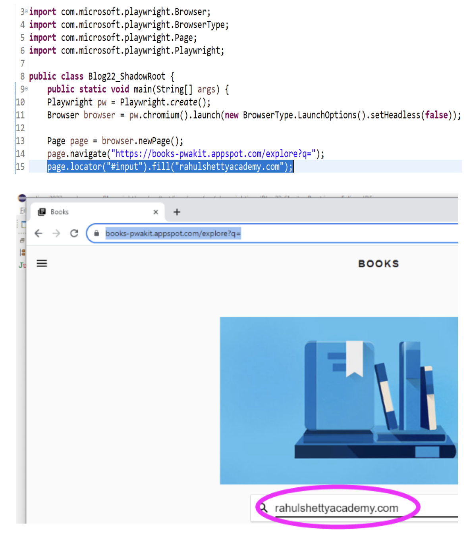Click the JUnit icon in the Eclipse sidebar

point(22,265)
